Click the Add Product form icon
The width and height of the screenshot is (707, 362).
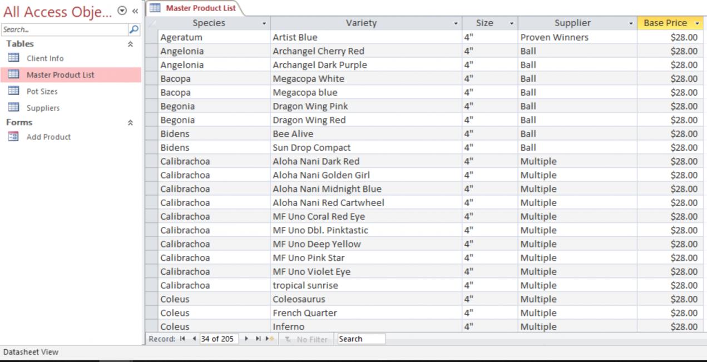click(13, 137)
